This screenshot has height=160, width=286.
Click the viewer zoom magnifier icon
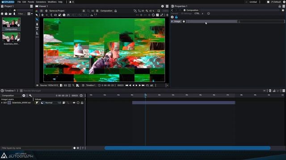pyautogui.click(x=147, y=11)
